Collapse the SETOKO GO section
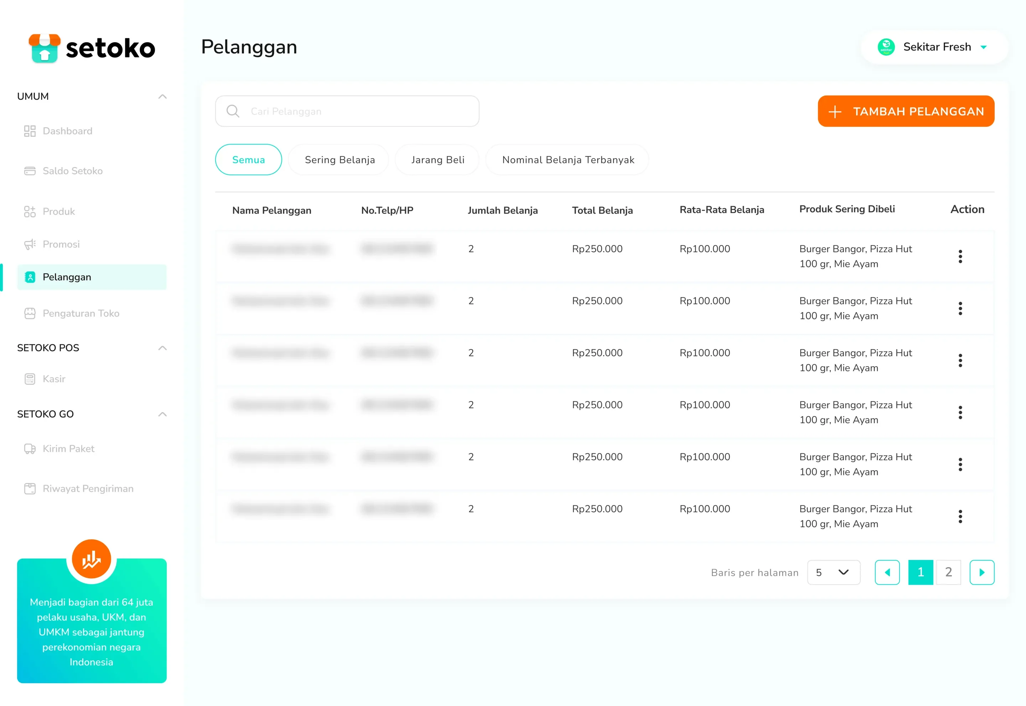 click(x=162, y=414)
